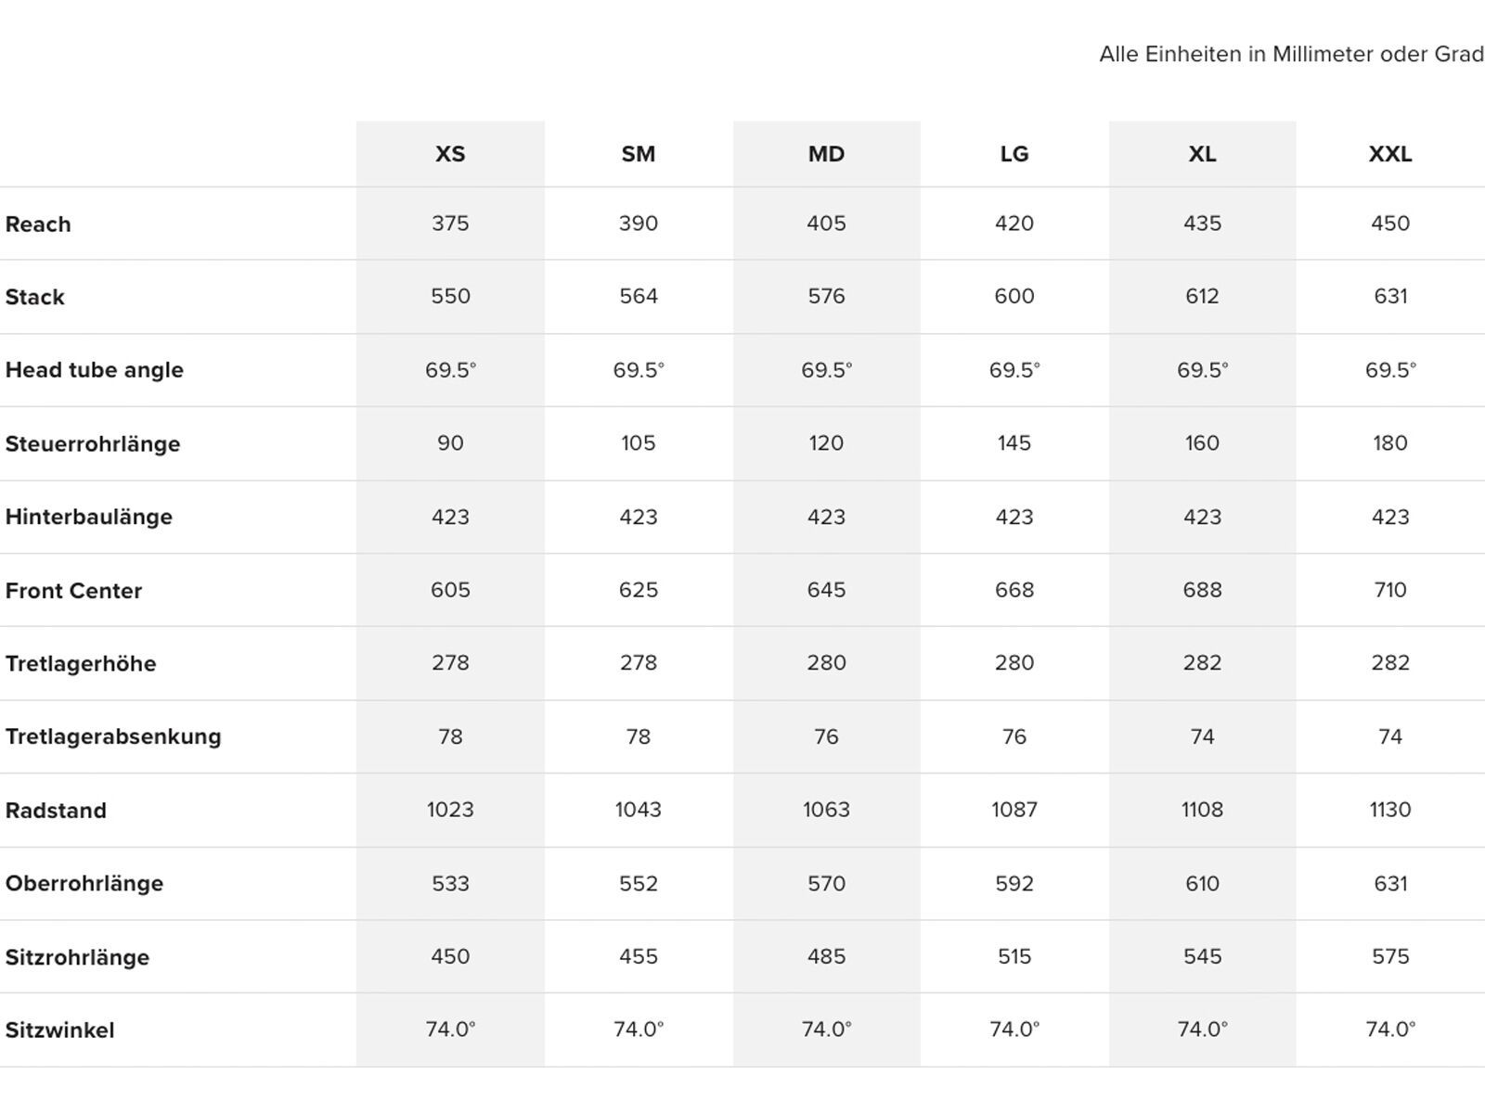Click the Hinterbaulänge row label
This screenshot has width=1485, height=1113.
[x=89, y=518]
